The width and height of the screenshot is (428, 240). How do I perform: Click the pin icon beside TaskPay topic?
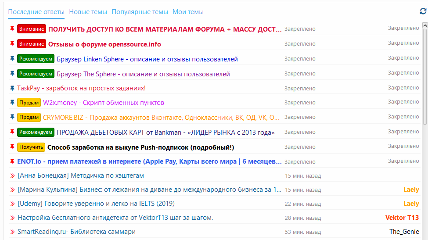coord(12,88)
